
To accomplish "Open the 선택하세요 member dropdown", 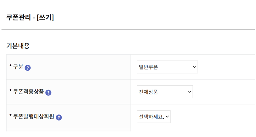I will coord(153,117).
